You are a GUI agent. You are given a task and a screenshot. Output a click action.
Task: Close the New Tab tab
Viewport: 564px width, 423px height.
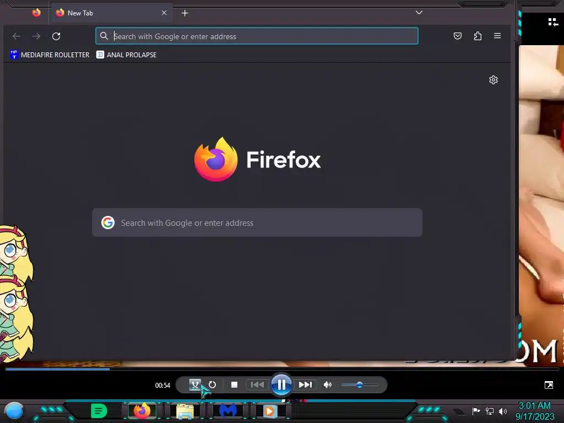pos(164,13)
